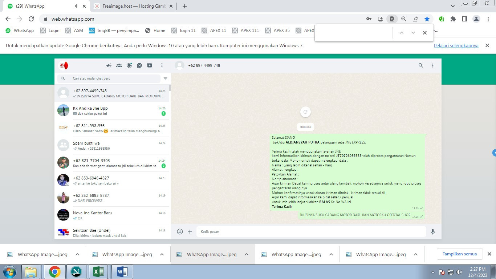Viewport: 496px width, 279px height.
Task: Open chat +62 852-6883-8787
Action: click(x=112, y=198)
